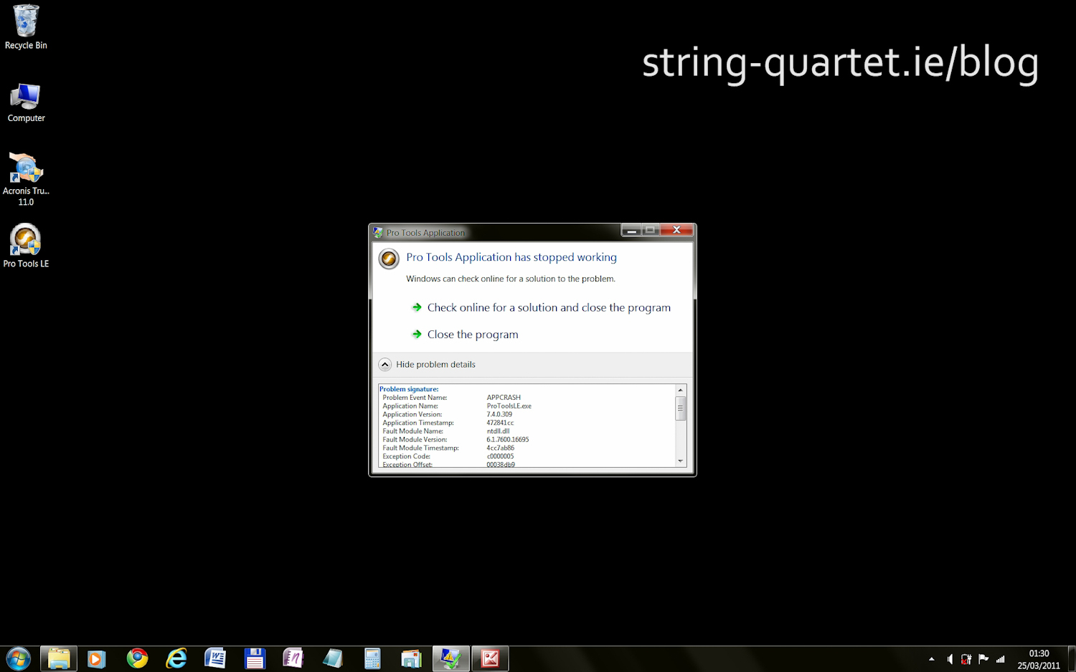Open the Action Center flag icon

[x=983, y=659]
